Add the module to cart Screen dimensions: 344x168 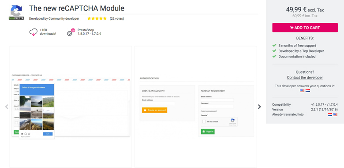(x=305, y=28)
